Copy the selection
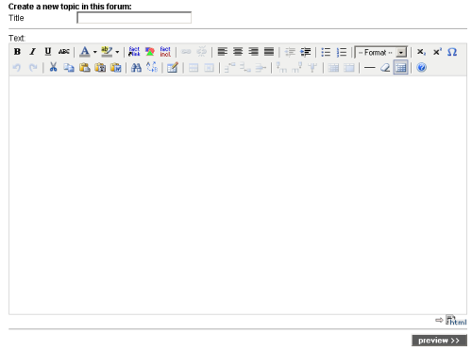472x351 pixels. tap(69, 68)
